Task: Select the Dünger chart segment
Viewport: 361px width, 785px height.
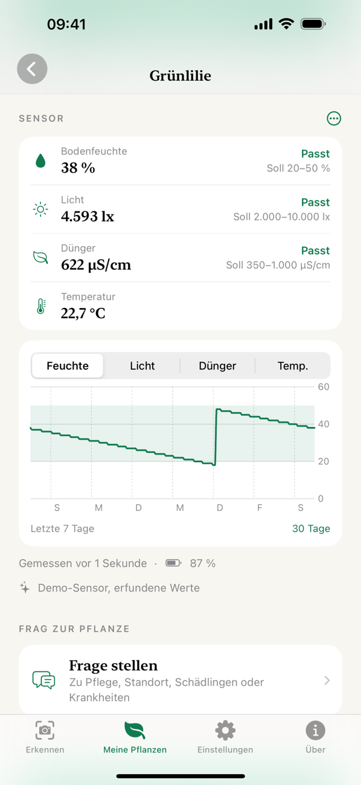Action: pos(217,366)
